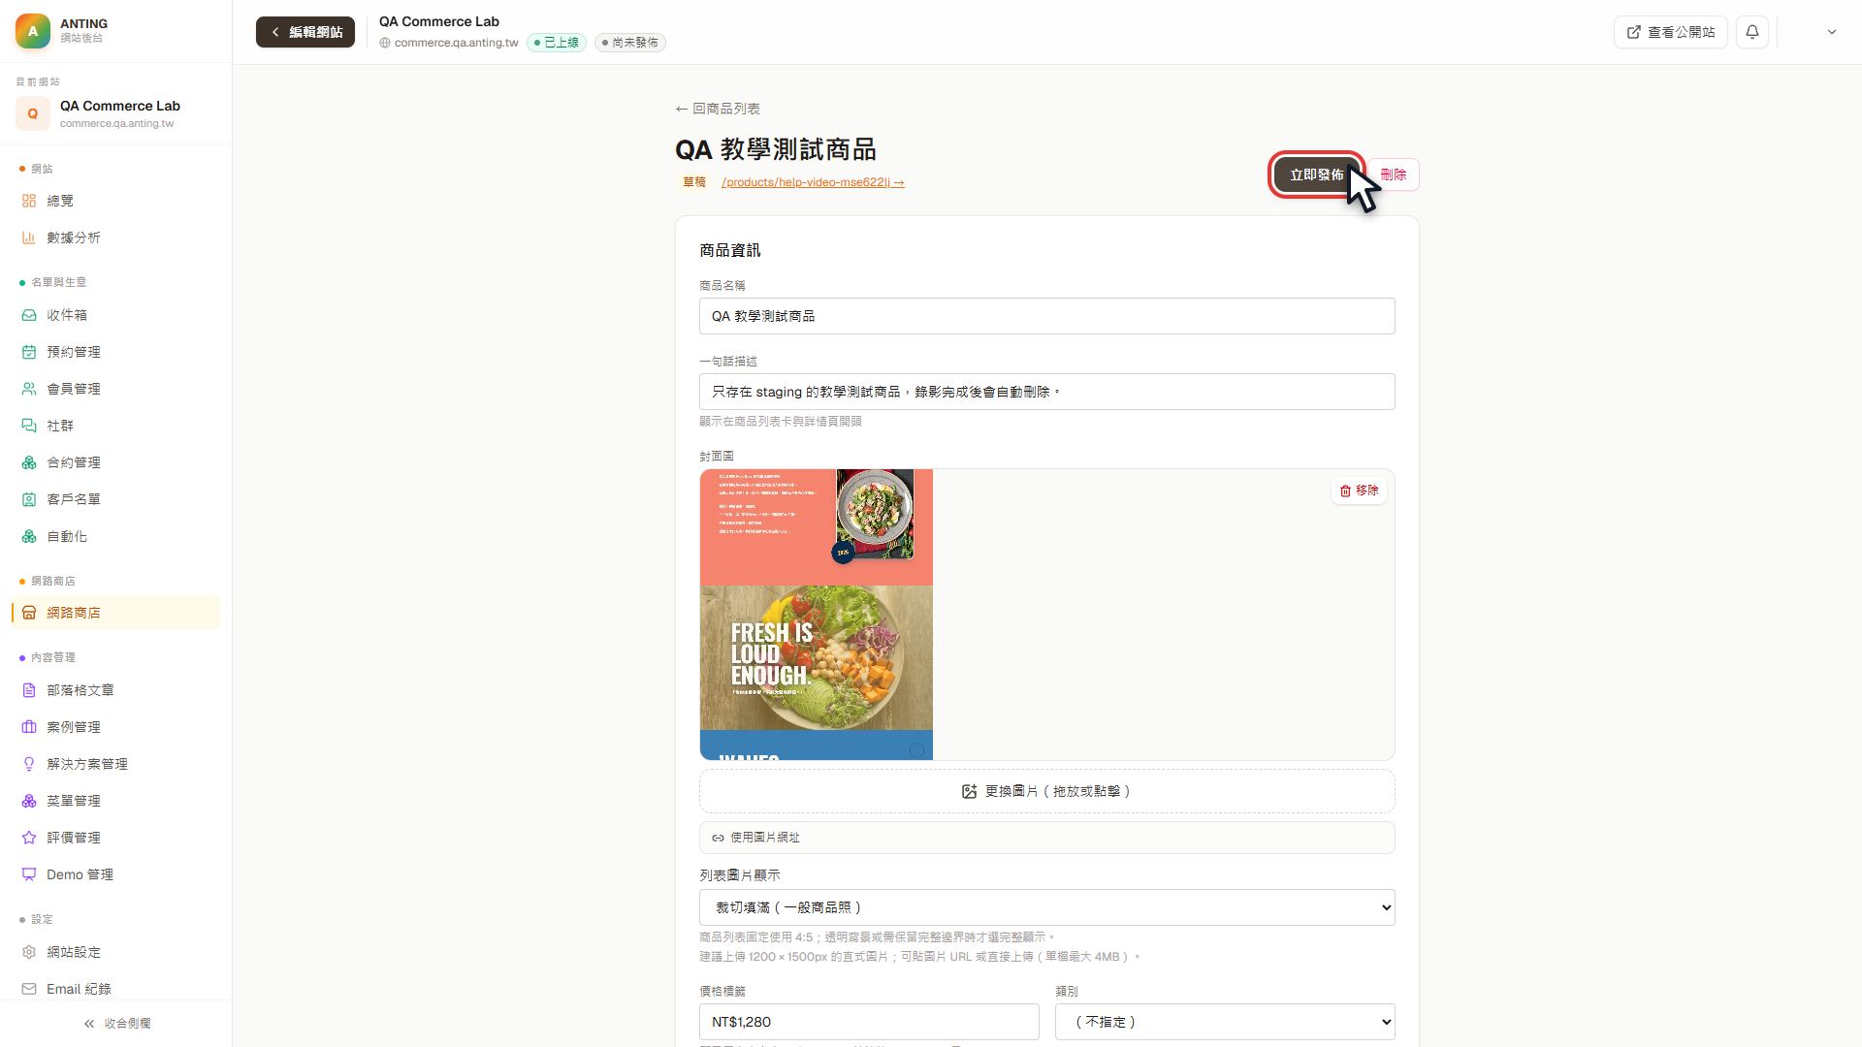The image size is (1862, 1047).
Task: Go back via 回商品列表 link
Action: tap(718, 109)
